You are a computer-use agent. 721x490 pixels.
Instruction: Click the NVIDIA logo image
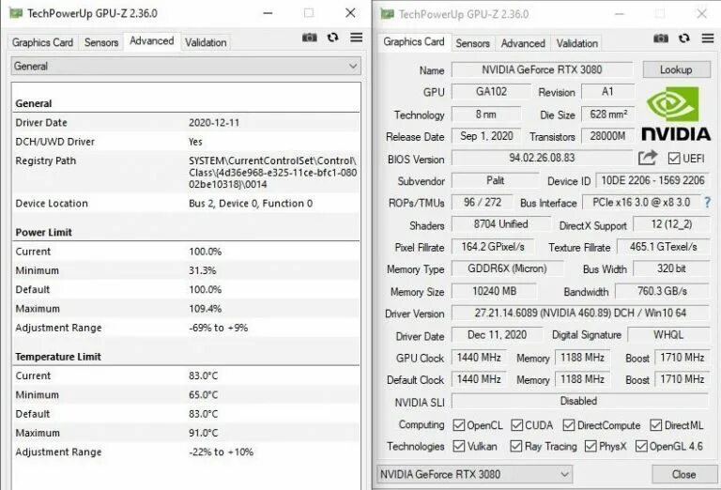pos(676,114)
